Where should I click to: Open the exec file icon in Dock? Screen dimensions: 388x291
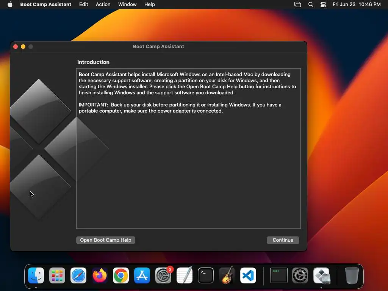[278, 275]
